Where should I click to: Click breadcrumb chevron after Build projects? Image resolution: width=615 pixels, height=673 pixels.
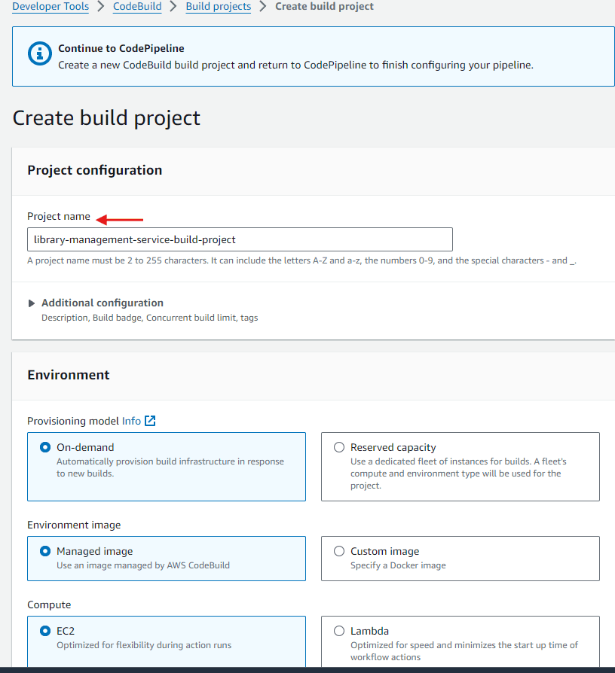click(x=263, y=7)
